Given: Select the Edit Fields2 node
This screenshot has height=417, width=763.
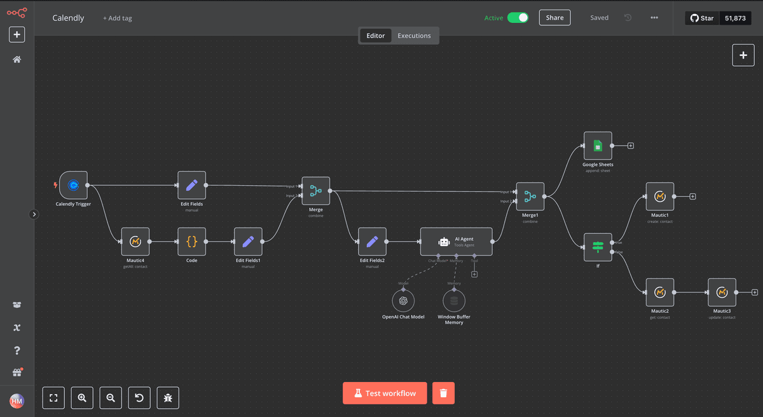Looking at the screenshot, I should 372,242.
